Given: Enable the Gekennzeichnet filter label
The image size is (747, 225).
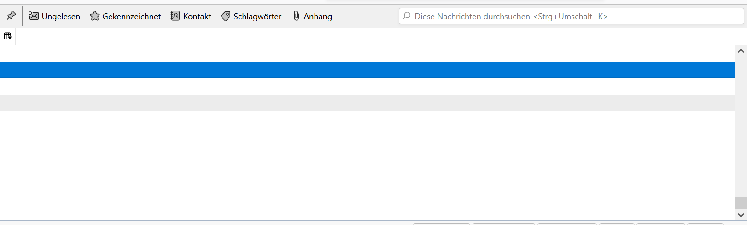Looking at the screenshot, I should click(132, 17).
